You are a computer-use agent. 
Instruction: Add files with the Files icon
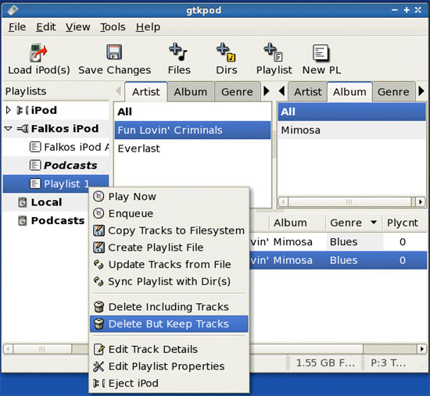[x=178, y=52]
